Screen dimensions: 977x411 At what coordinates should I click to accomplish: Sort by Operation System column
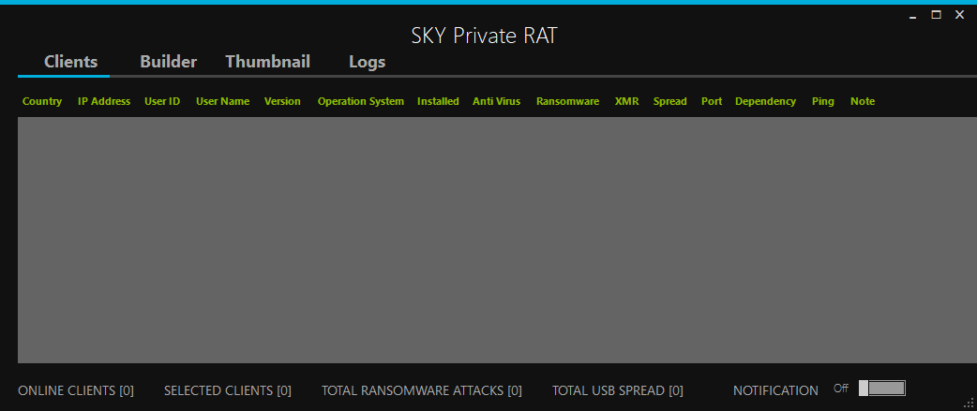tap(360, 101)
